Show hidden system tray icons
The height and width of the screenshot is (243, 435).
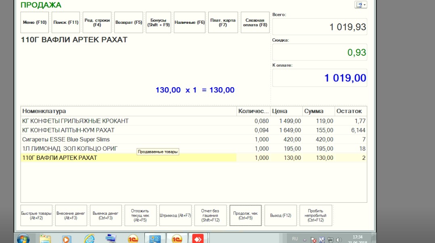pyautogui.click(x=305, y=239)
